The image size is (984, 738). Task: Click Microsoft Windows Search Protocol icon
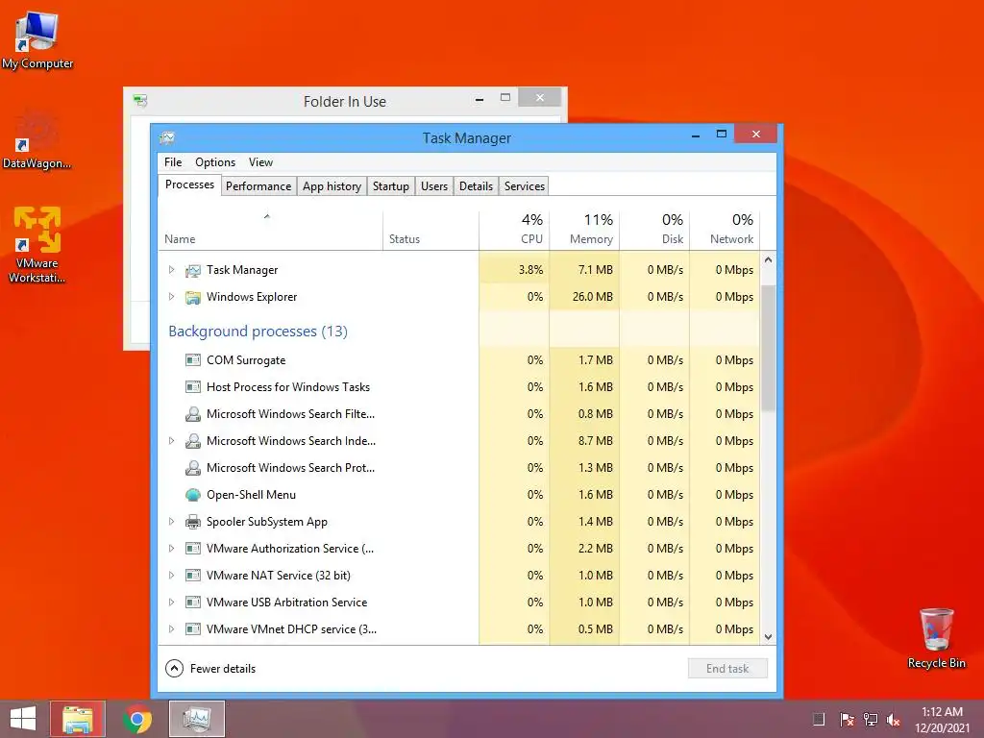[192, 468]
